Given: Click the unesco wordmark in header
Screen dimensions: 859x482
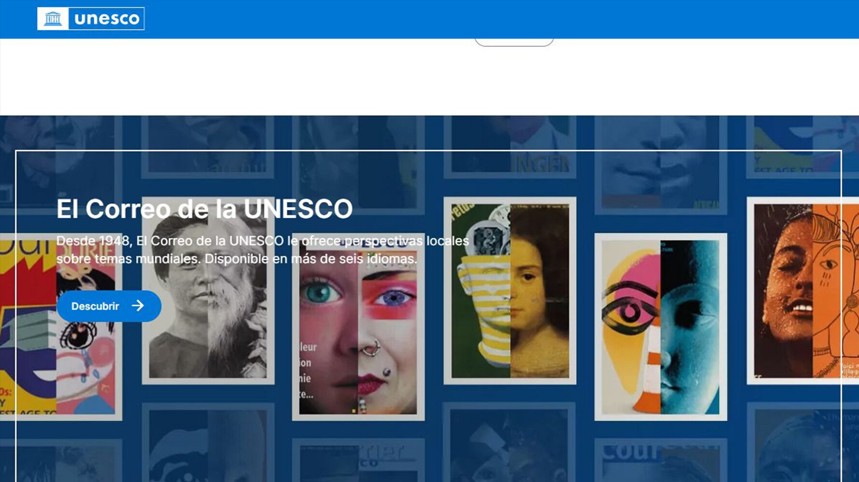Looking at the screenshot, I should click(x=107, y=19).
